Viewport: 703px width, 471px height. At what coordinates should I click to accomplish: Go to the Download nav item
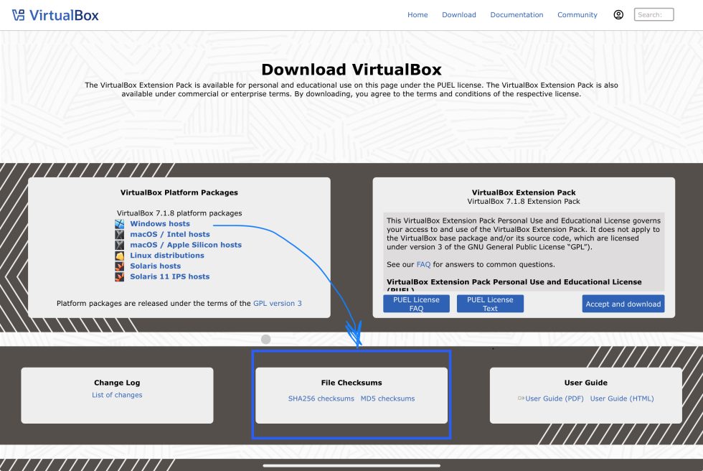(x=458, y=15)
